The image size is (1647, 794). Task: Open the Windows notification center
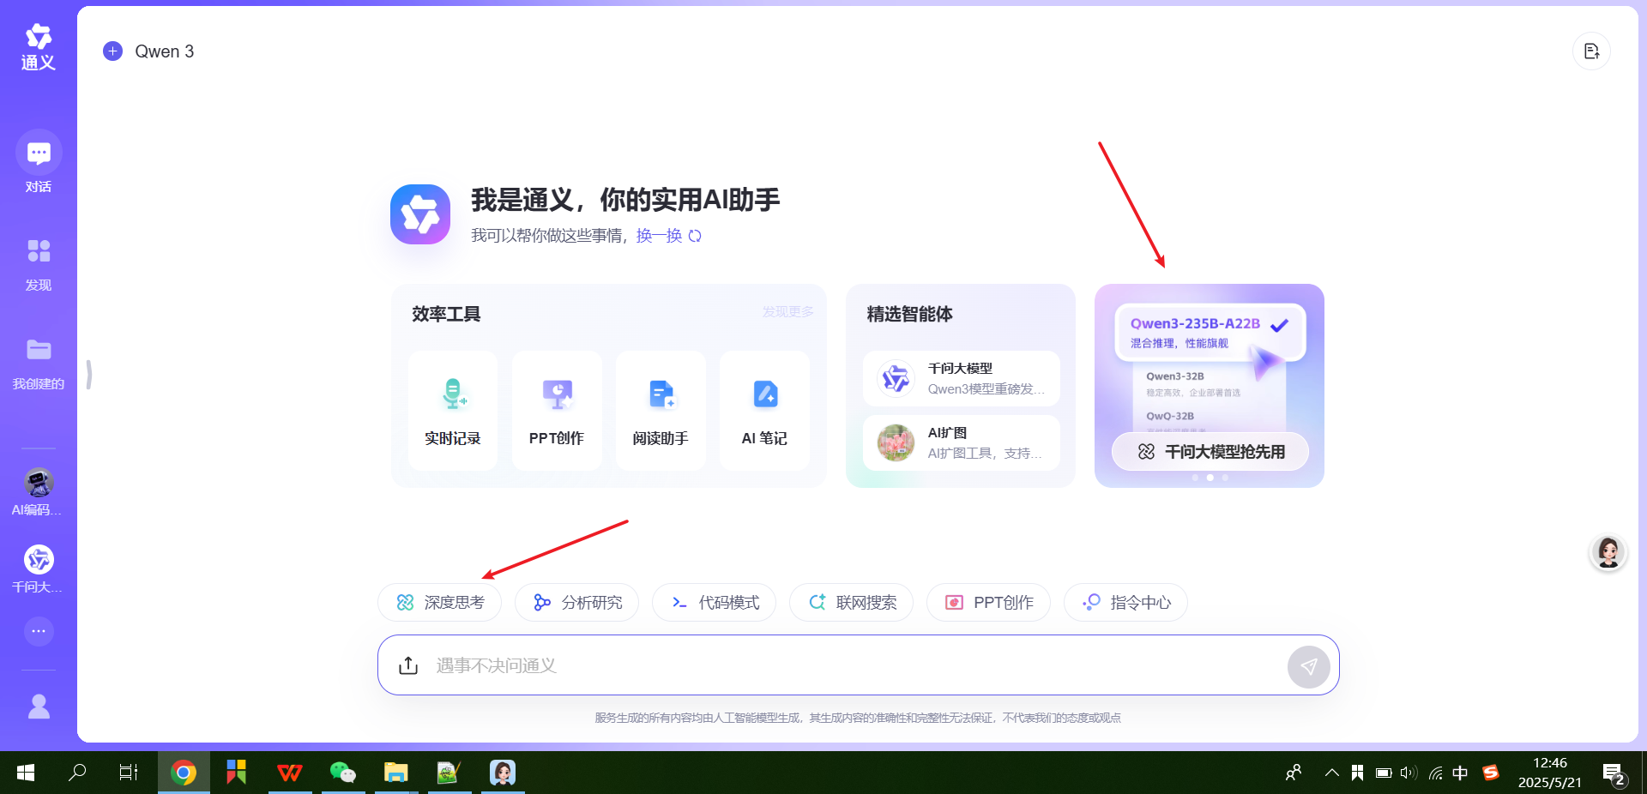1614,774
